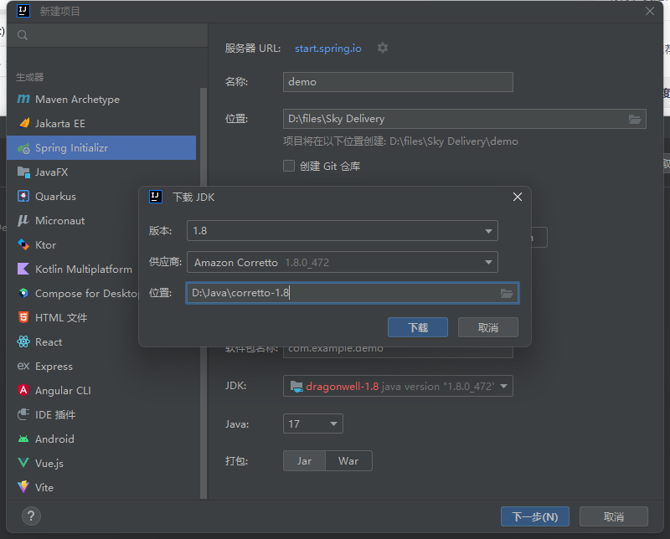Click the HTML5 file icon
Viewport: 670px width, 539px height.
pos(23,317)
